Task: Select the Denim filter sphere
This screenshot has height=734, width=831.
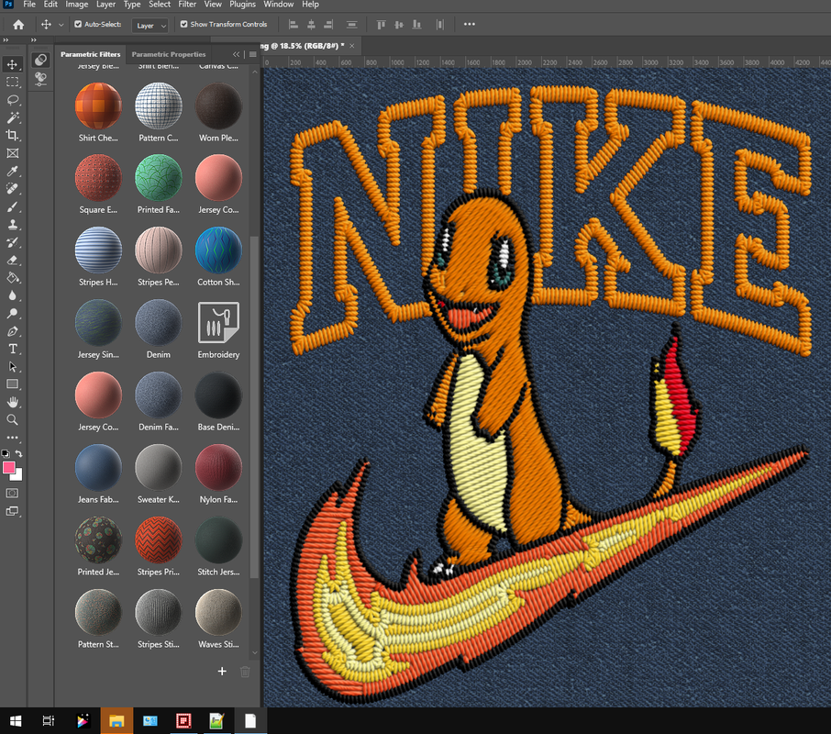Action: [159, 322]
